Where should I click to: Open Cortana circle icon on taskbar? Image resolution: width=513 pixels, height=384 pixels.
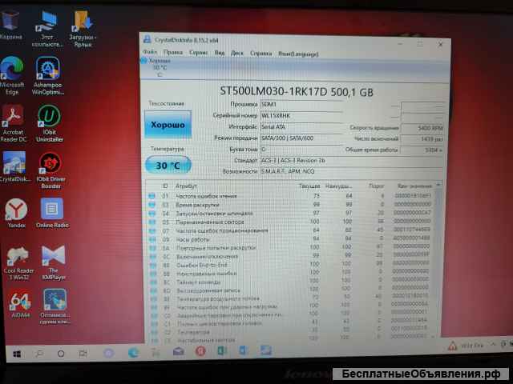[61, 354]
